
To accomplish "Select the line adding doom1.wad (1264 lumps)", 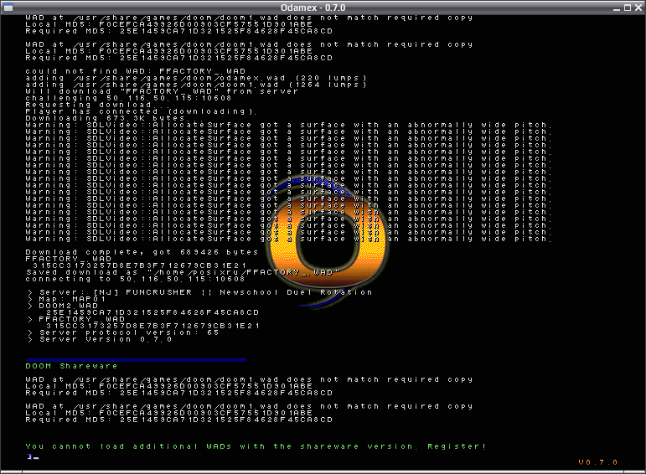I will point(196,85).
